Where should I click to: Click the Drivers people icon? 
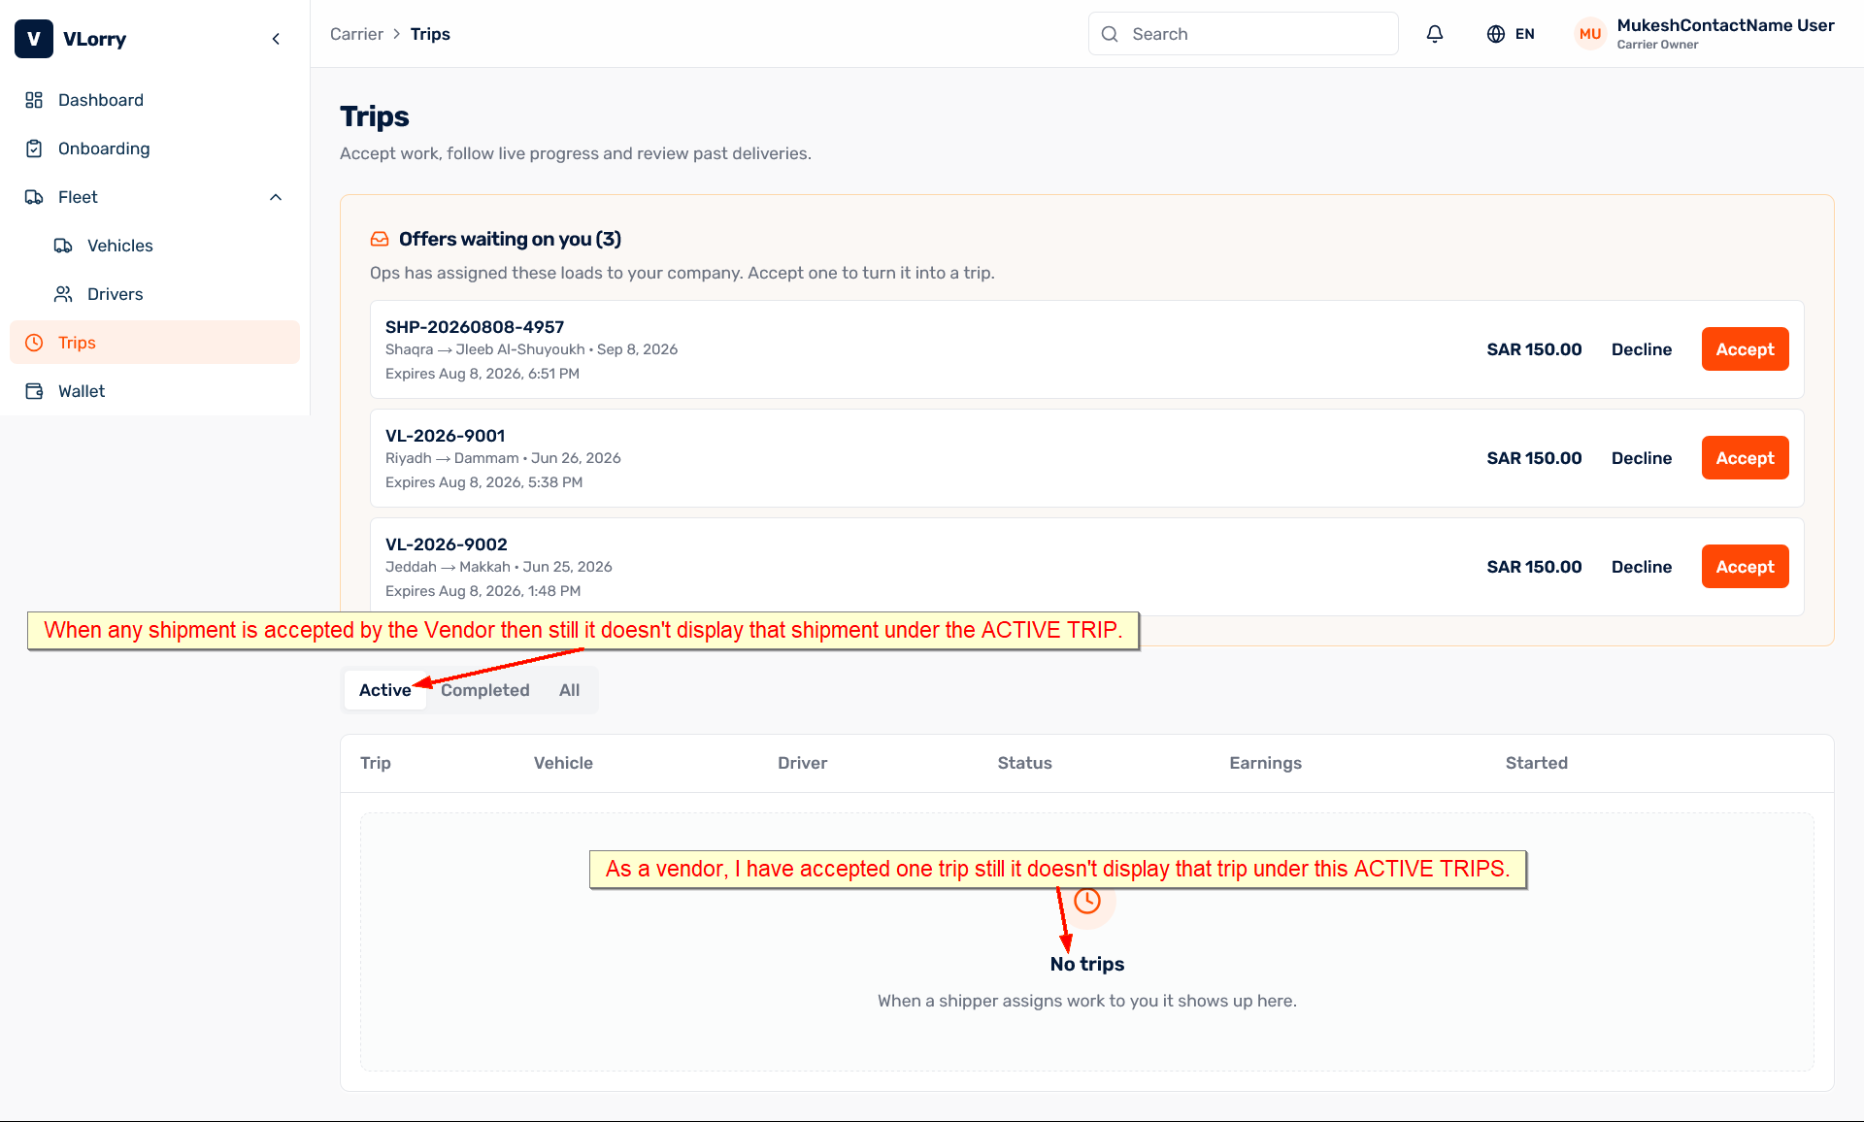[63, 294]
